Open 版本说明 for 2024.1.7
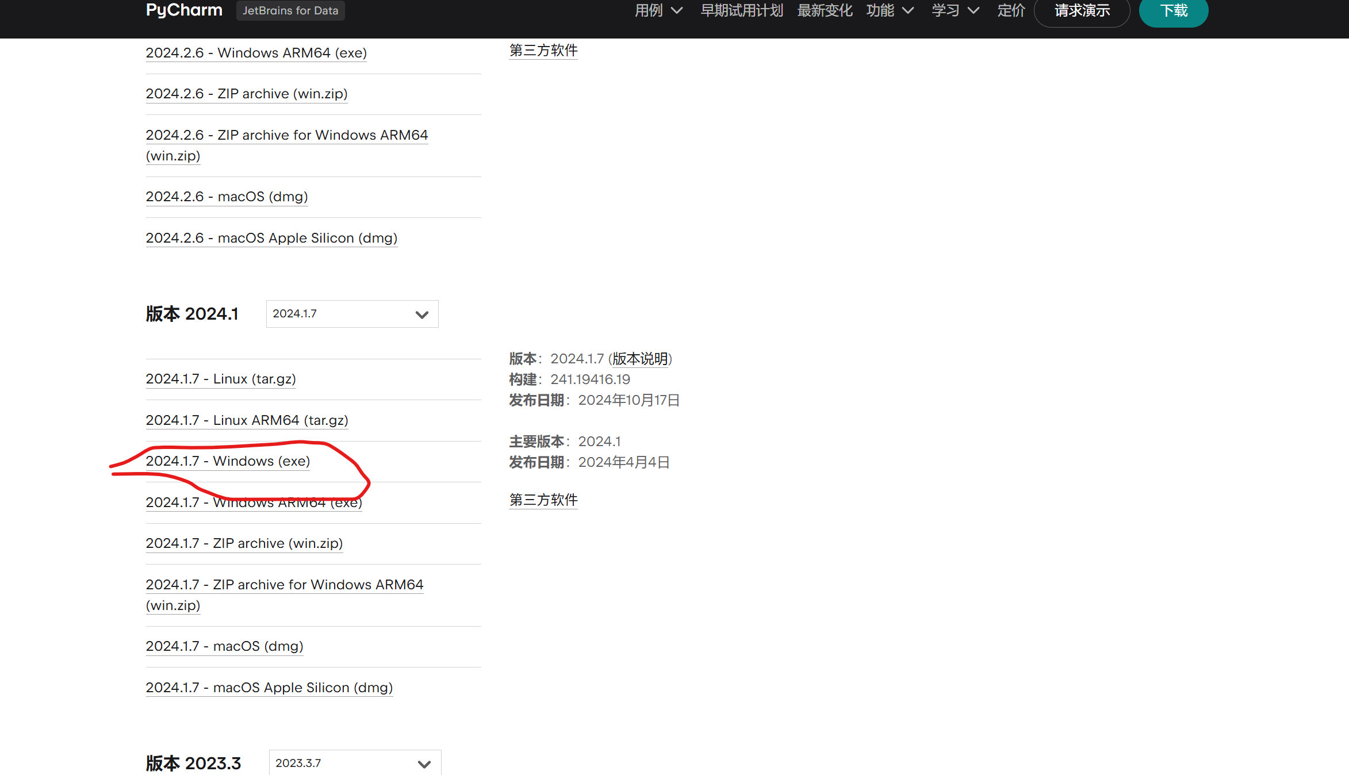Image resolution: width=1349 pixels, height=775 pixels. [639, 358]
